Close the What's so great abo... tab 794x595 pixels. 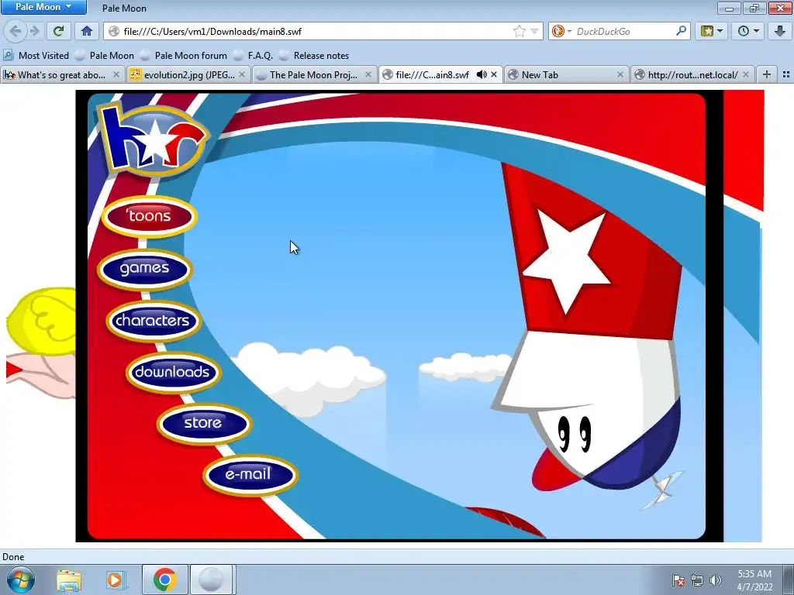(116, 75)
